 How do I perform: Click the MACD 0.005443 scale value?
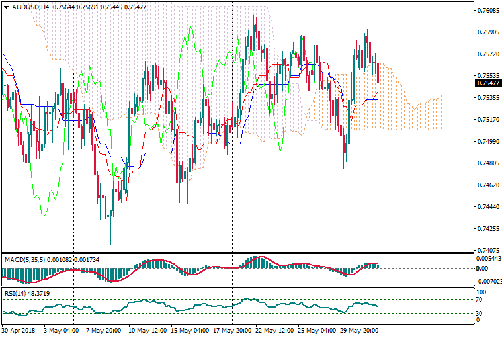pos(487,259)
